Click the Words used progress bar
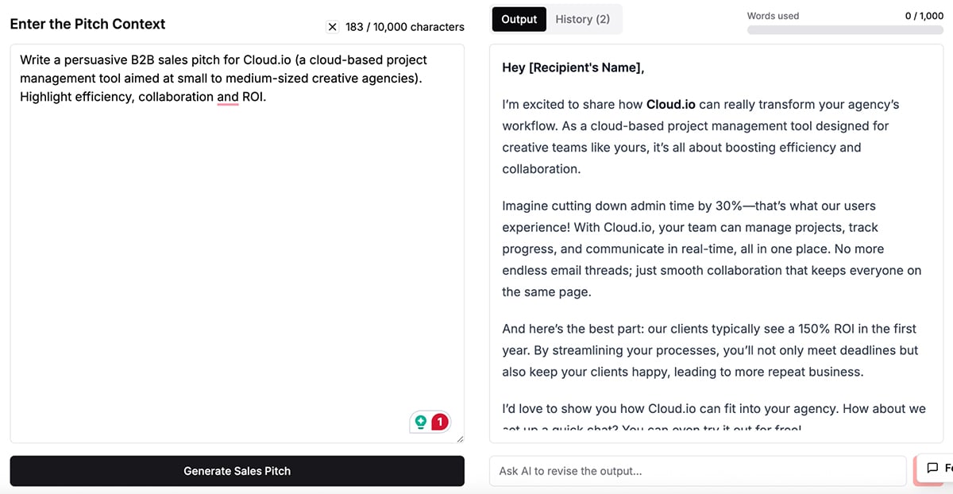This screenshot has width=953, height=494. pyautogui.click(x=845, y=30)
